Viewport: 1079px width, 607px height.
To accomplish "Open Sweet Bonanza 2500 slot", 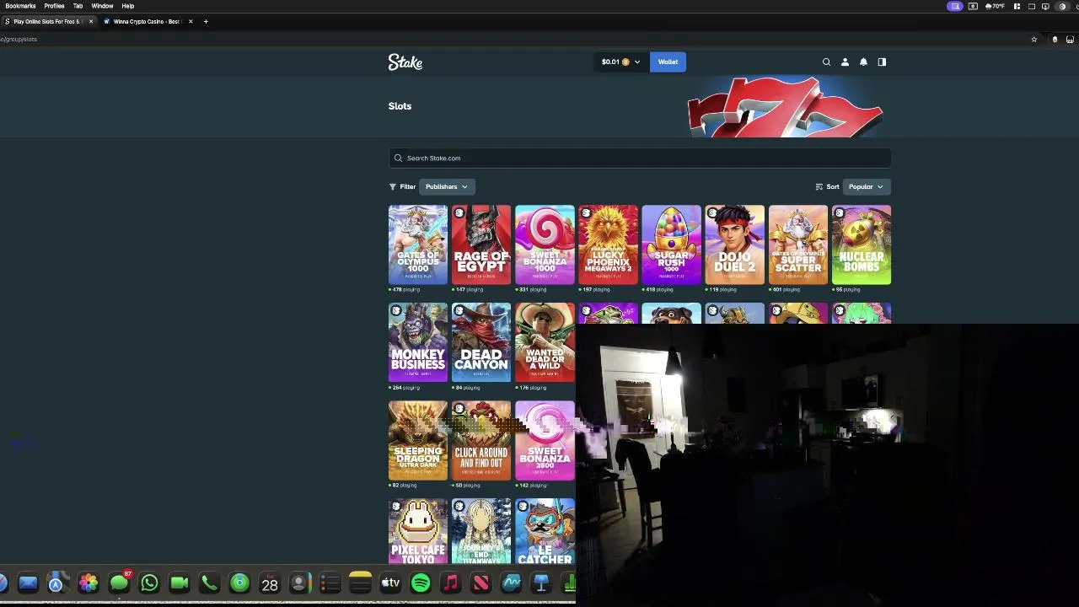I will pos(545,440).
